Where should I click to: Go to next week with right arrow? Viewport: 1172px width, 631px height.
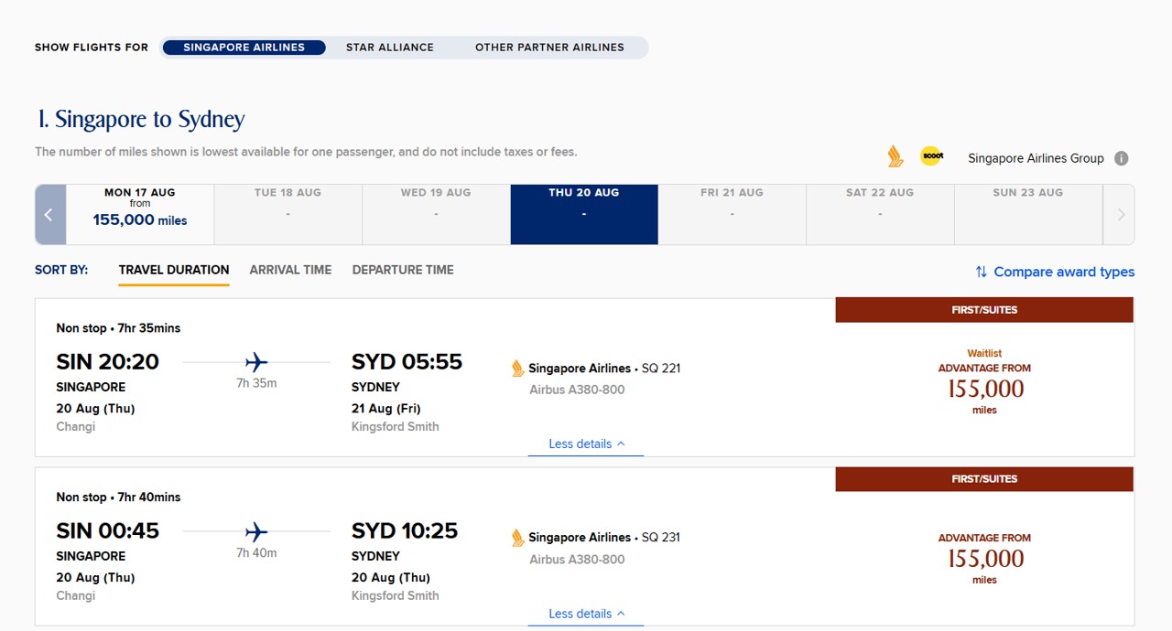(1120, 215)
